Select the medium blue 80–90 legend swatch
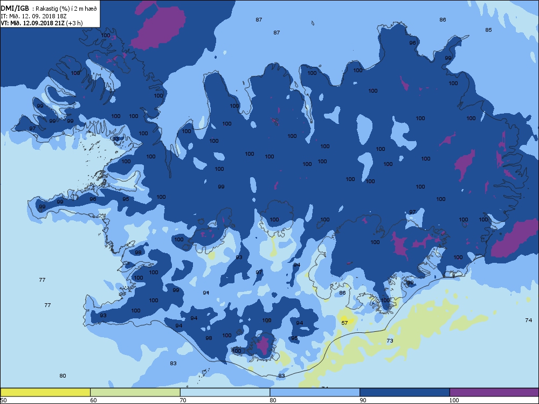 315,392
